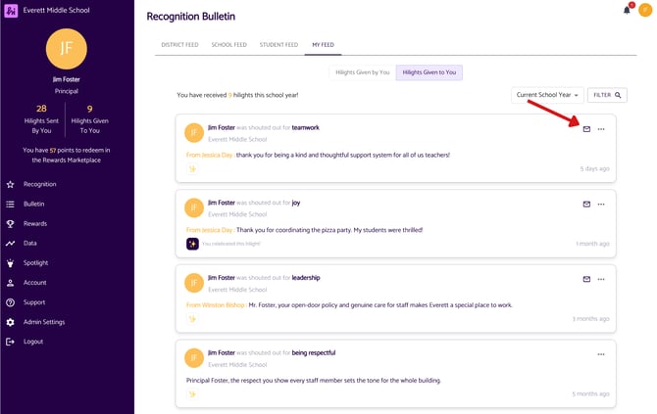Celebrate the teamwork hilight with sparkle icon
Image resolution: width=657 pixels, height=414 pixels.
[x=192, y=169]
